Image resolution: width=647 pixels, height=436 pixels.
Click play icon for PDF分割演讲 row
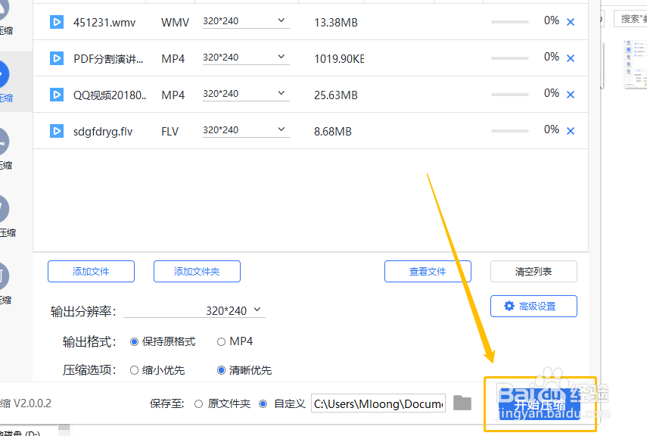pyautogui.click(x=57, y=58)
